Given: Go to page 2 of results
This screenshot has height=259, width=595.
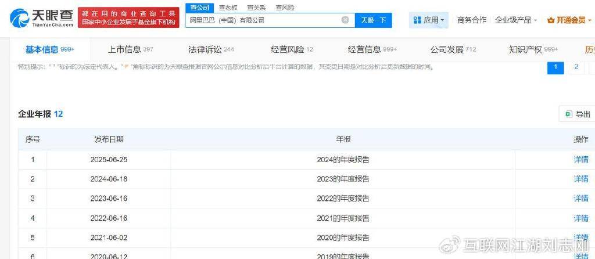Looking at the screenshot, I should click(576, 67).
